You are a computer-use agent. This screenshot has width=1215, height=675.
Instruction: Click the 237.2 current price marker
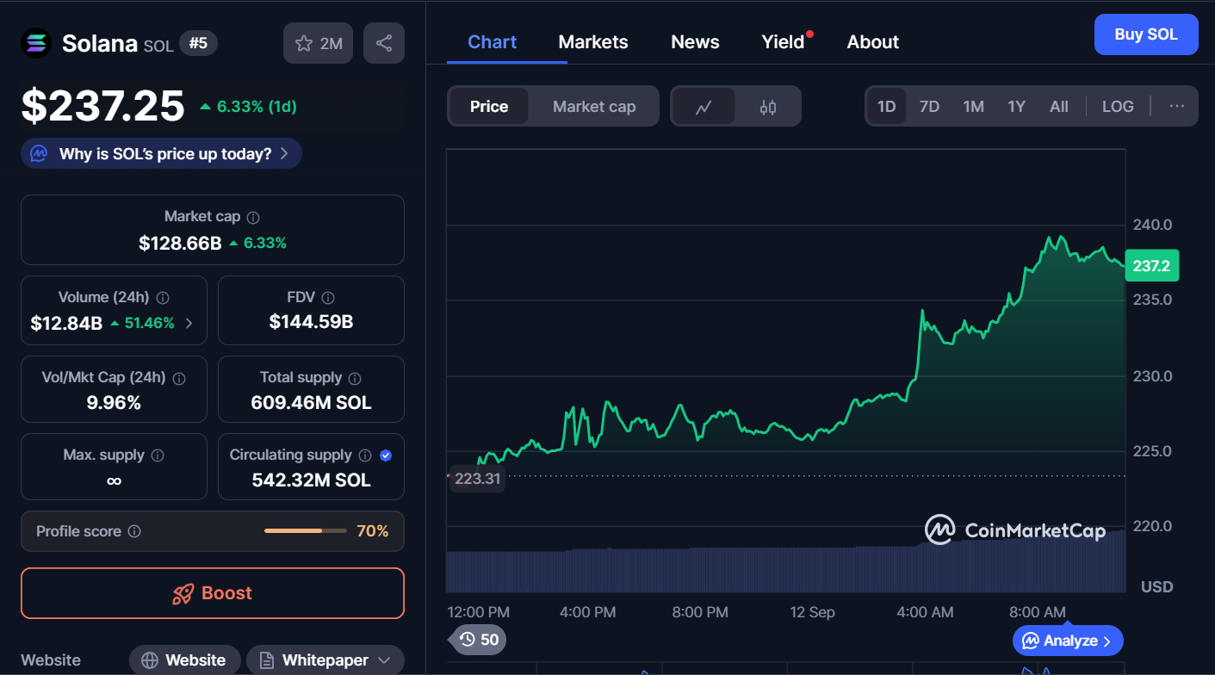click(x=1151, y=266)
